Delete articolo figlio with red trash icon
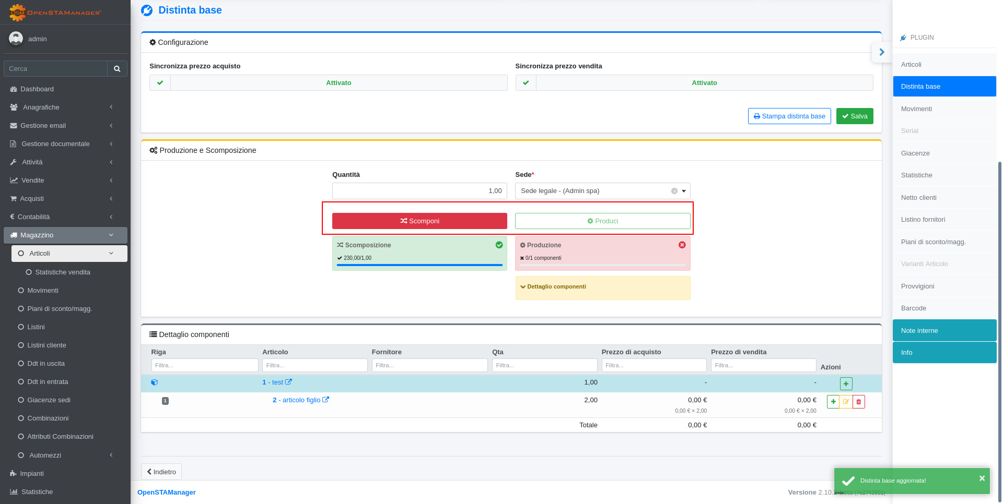The width and height of the screenshot is (1003, 504). pos(858,402)
